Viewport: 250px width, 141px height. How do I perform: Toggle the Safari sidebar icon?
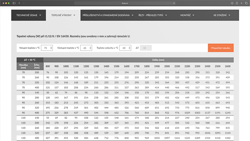pyautogui.click(x=14, y=3)
